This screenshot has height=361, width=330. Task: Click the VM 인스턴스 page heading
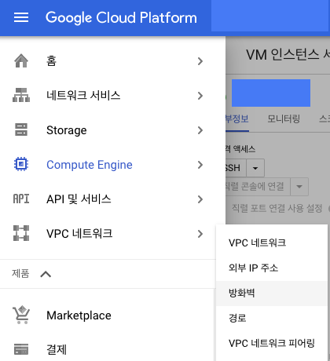288,55
